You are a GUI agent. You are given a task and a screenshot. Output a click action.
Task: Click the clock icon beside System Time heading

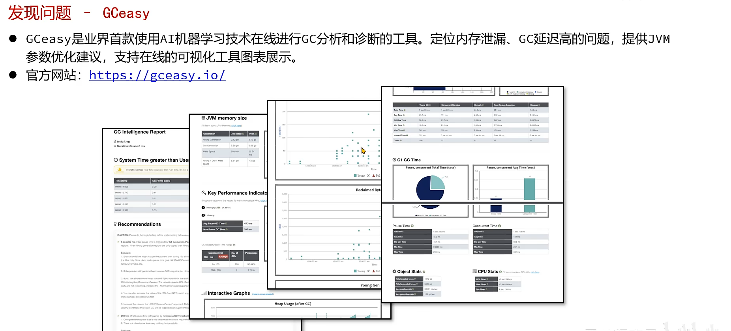[x=116, y=160]
